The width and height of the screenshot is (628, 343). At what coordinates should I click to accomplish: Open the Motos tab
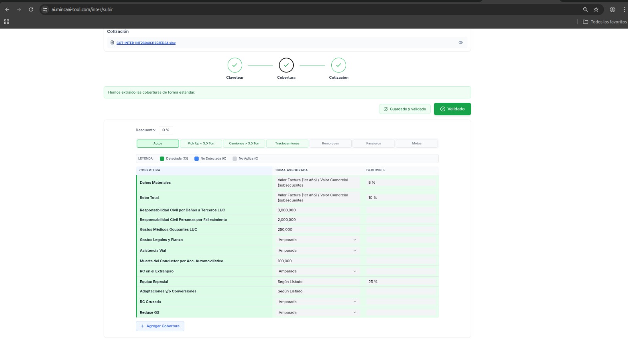tap(417, 143)
